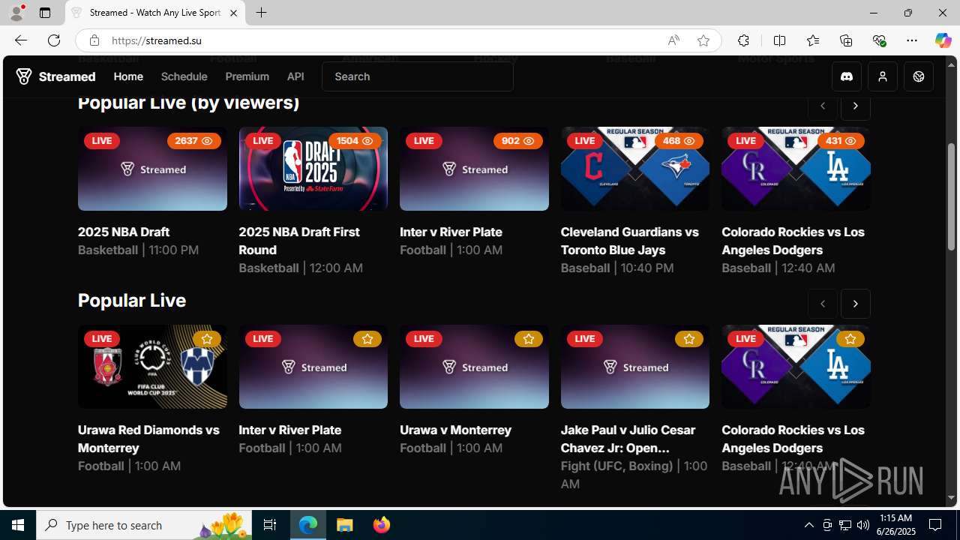Open the Premium nav item
Viewport: 960px width, 540px height.
(x=247, y=76)
